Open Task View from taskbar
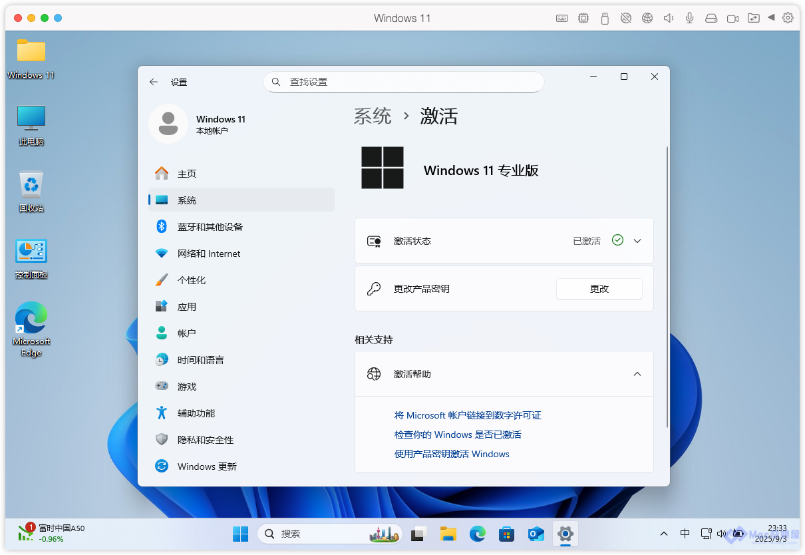The height and width of the screenshot is (555, 805). pyautogui.click(x=418, y=534)
